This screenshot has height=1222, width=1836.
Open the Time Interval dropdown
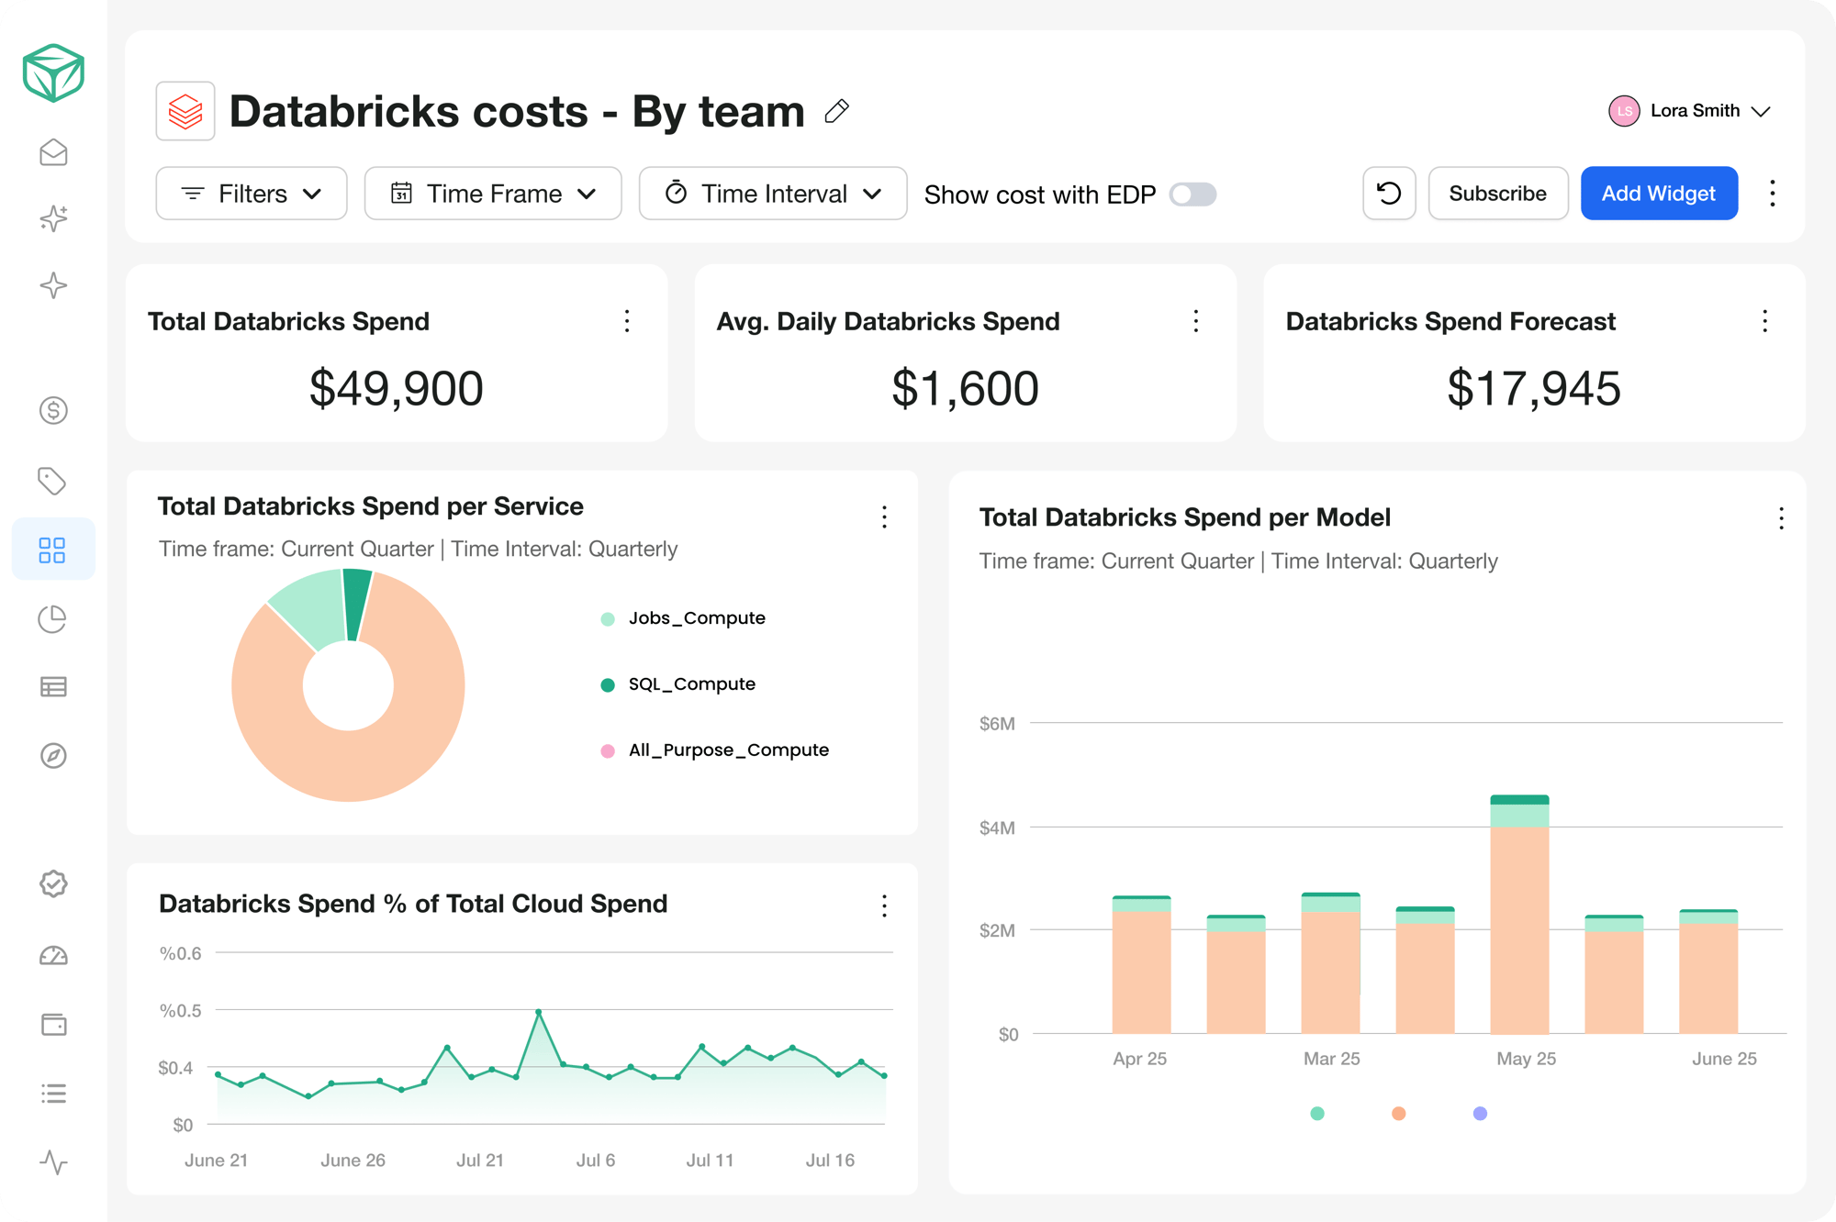773,194
